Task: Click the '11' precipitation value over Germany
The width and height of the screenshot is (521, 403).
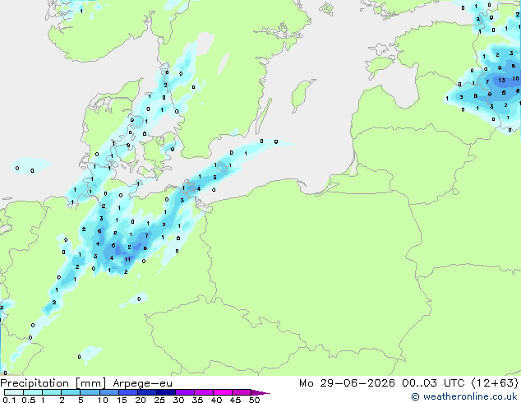Action: click(127, 259)
